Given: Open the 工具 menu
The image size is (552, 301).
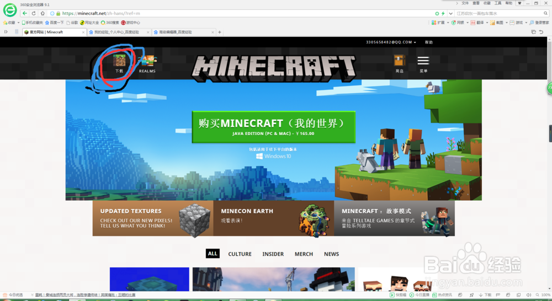Looking at the screenshot, I should tap(498, 3).
